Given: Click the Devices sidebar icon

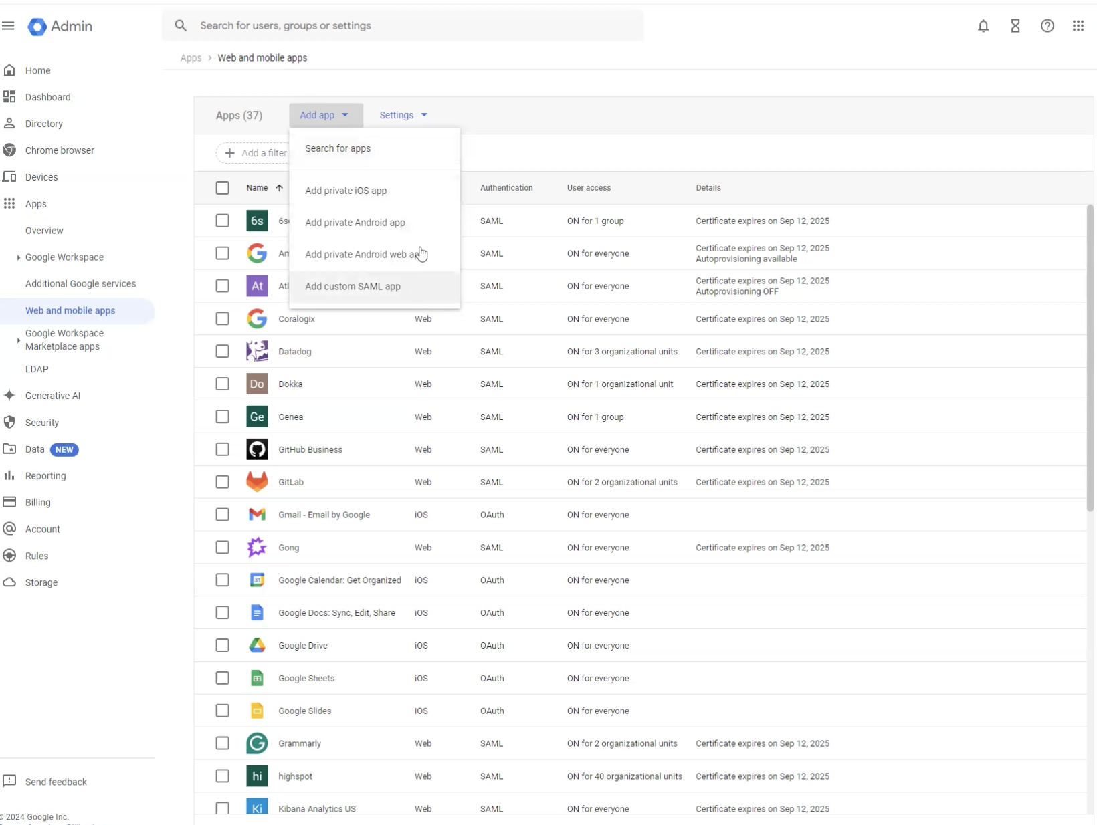Looking at the screenshot, I should 9,177.
